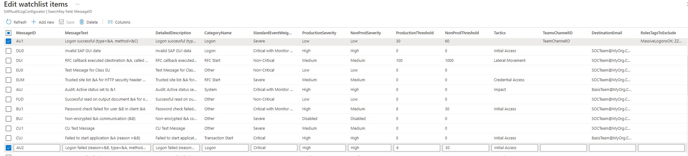Check the DU0 row checkbox
688x156 pixels.
point(9,51)
